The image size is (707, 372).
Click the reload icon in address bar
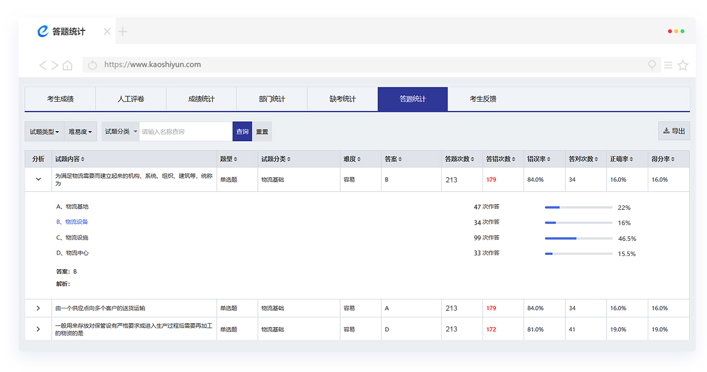tap(93, 65)
